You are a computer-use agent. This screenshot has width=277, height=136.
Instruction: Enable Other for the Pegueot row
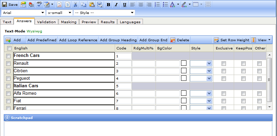point(259,78)
